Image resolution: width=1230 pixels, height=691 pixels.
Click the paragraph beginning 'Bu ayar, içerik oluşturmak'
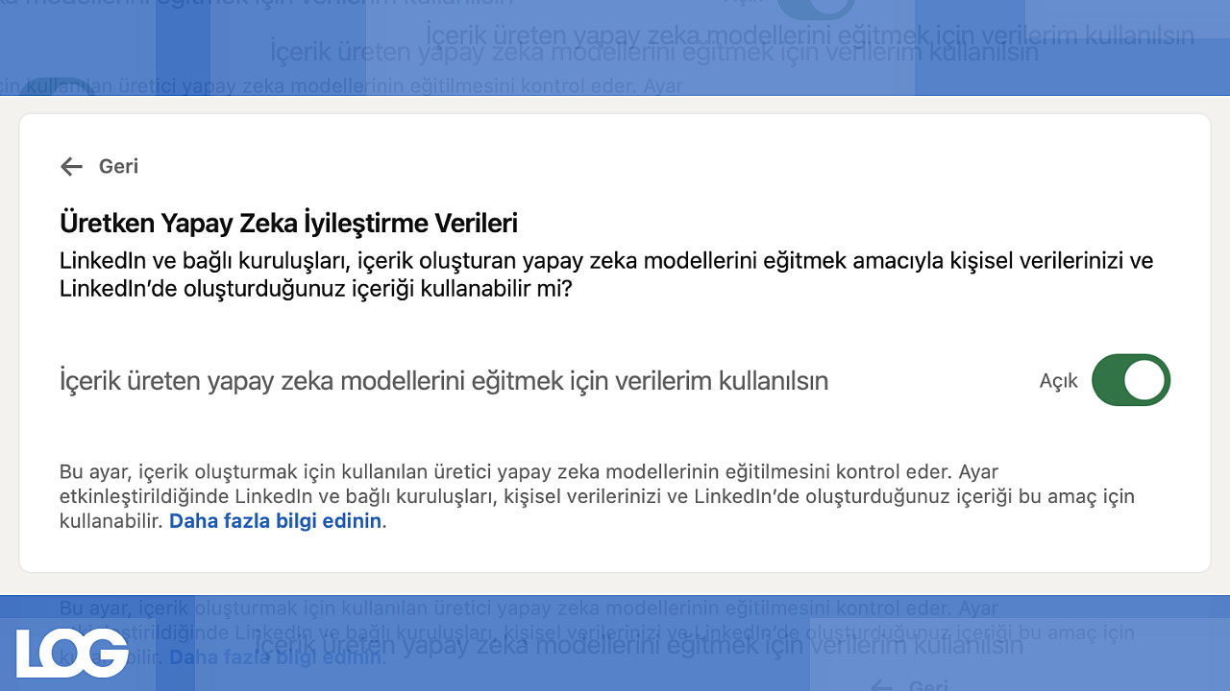coord(597,497)
